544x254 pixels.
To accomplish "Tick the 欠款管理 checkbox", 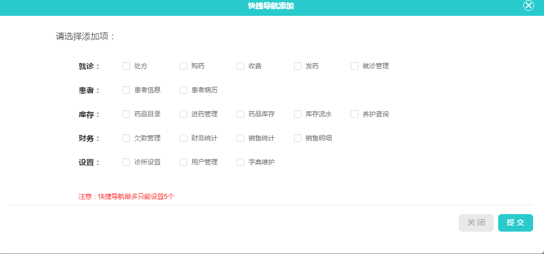I will [x=126, y=138].
